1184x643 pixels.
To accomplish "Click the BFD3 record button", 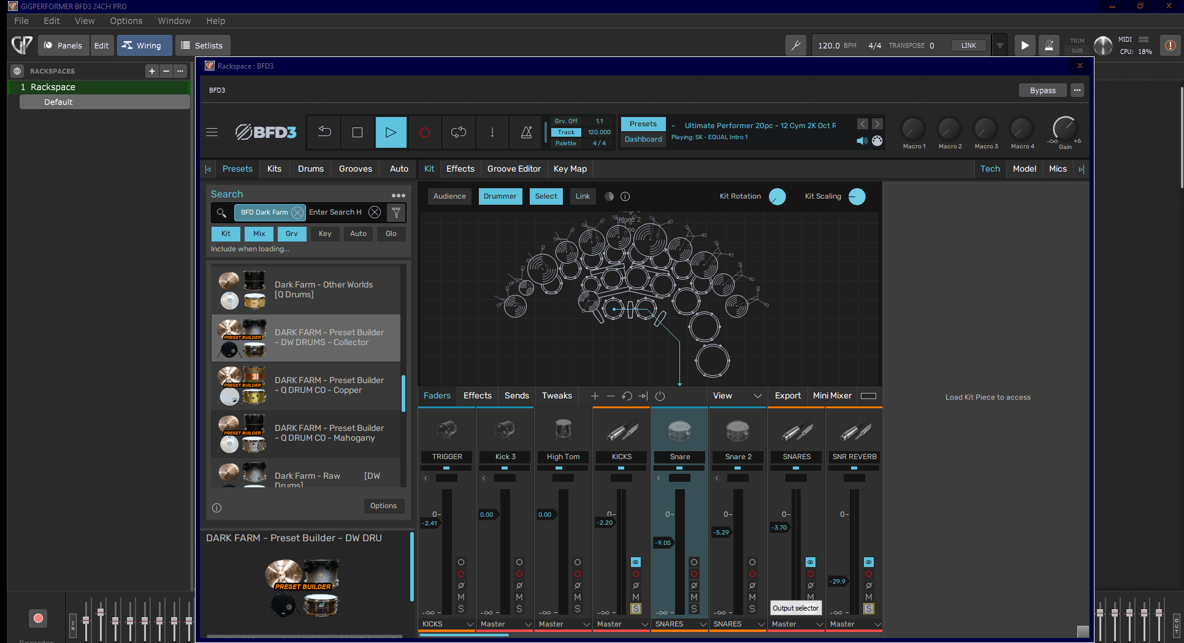I will pyautogui.click(x=424, y=132).
